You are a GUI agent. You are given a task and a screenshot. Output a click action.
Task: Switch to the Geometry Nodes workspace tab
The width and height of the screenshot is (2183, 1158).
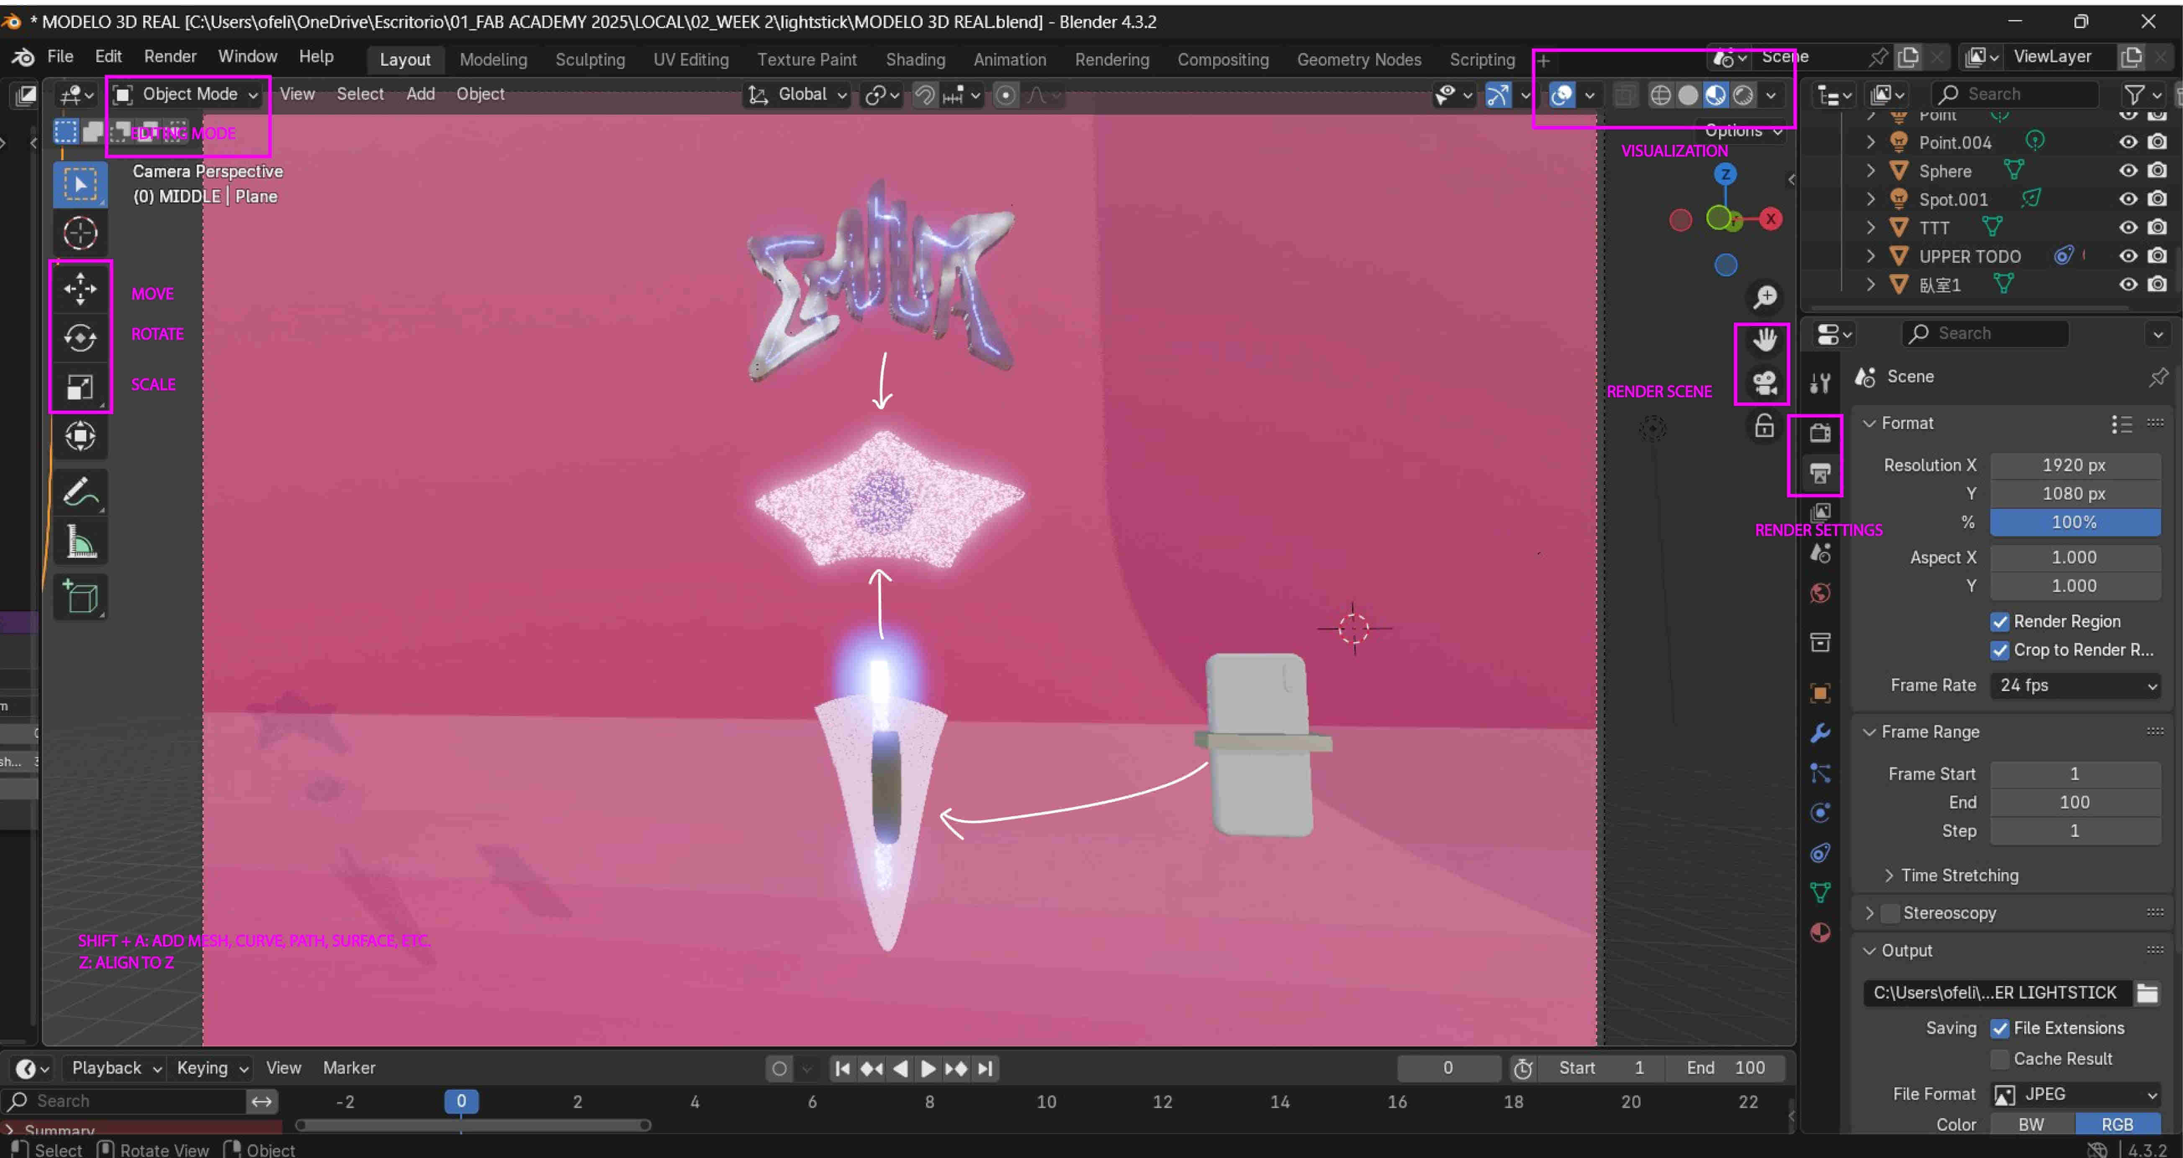pos(1358,59)
